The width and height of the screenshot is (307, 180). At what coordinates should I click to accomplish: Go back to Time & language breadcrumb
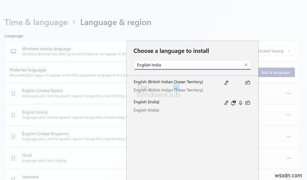[36, 22]
